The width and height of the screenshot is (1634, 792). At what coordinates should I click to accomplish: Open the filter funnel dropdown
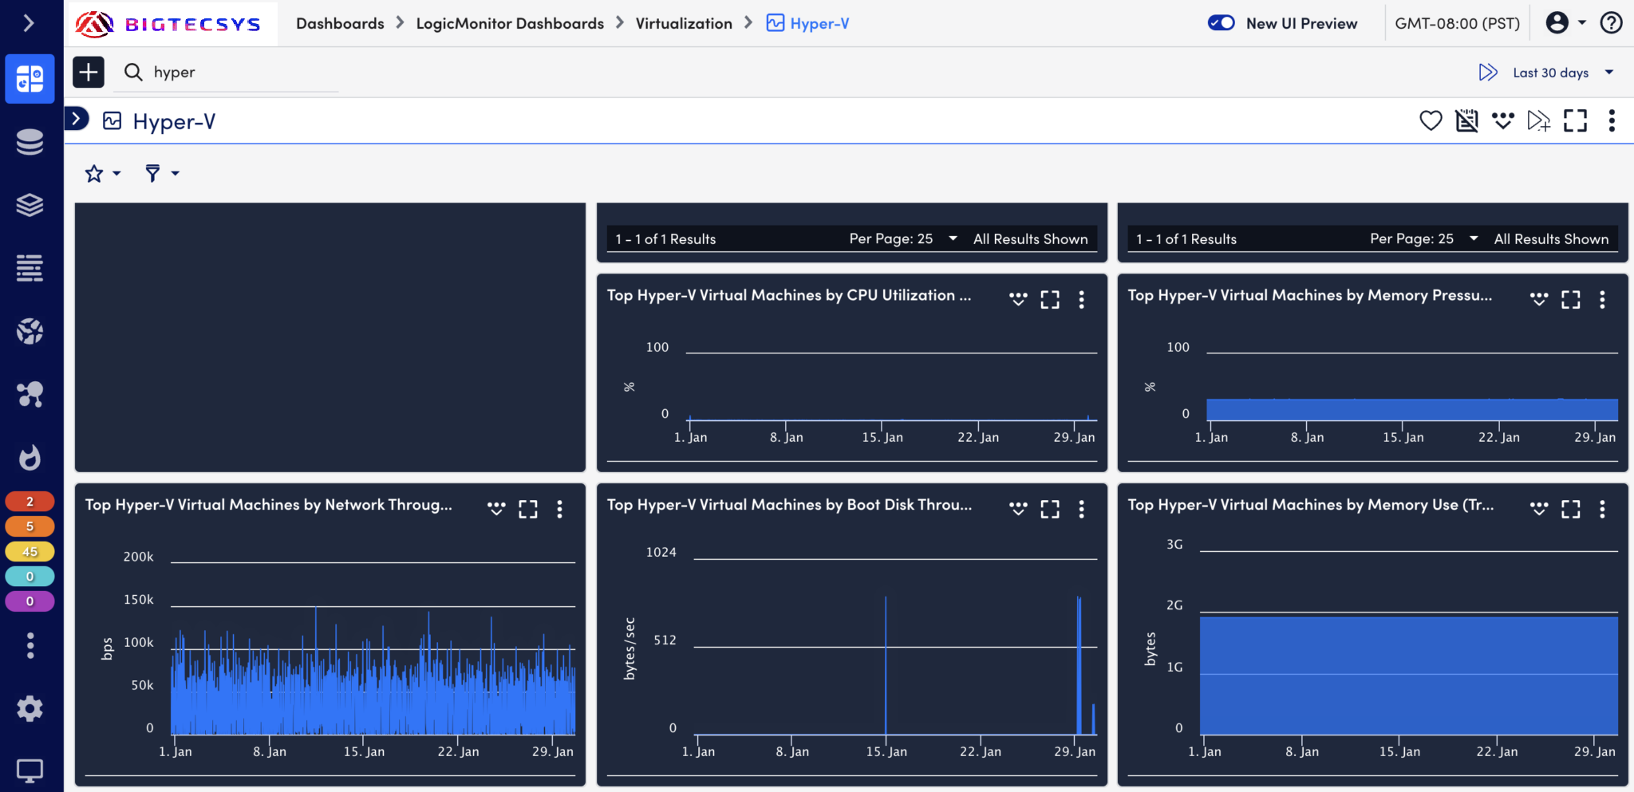pyautogui.click(x=162, y=173)
